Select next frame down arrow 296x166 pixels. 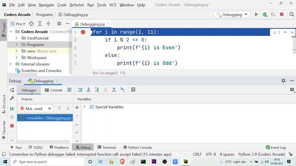(x=68, y=108)
